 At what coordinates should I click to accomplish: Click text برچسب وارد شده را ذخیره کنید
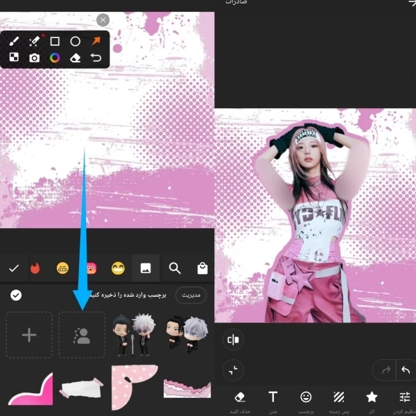pos(128,295)
